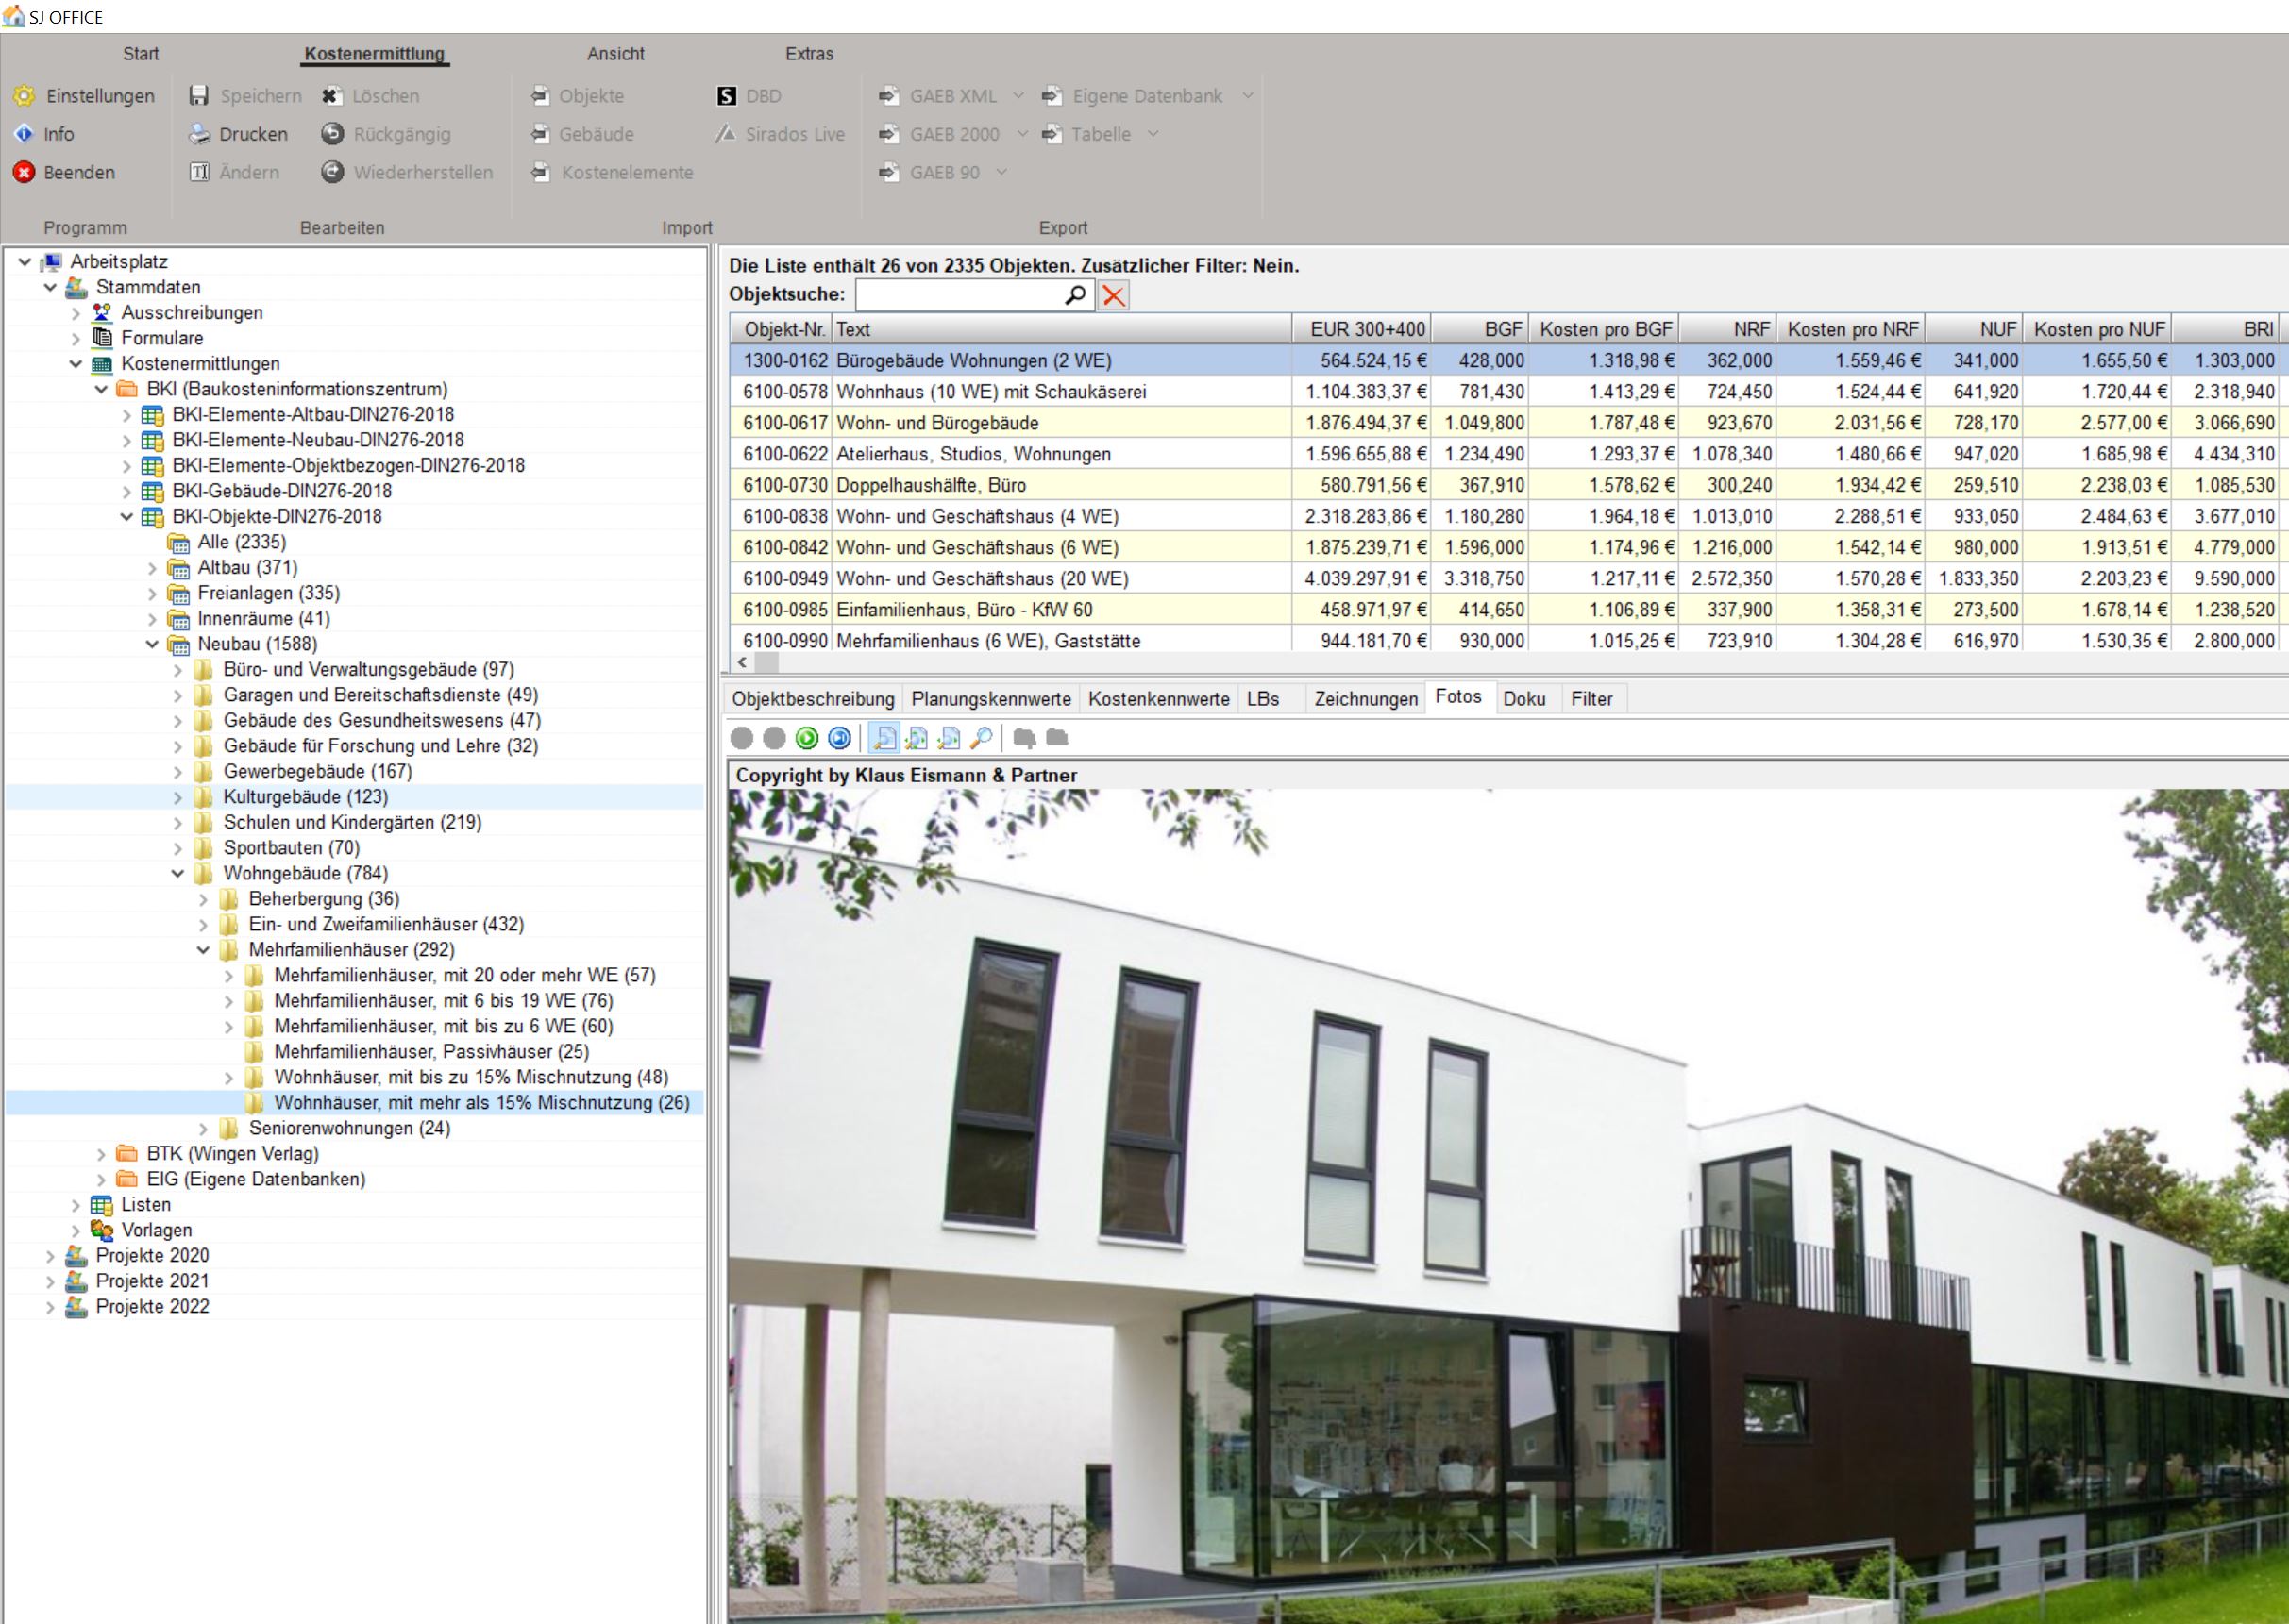This screenshot has width=2289, height=1624.
Task: Click the Drucken printer icon
Action: pos(200,134)
